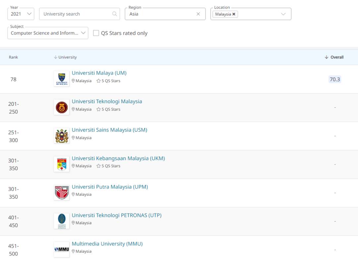
Task: Open the Universiti Teknologi PETRONAS logo
Action: click(62, 221)
